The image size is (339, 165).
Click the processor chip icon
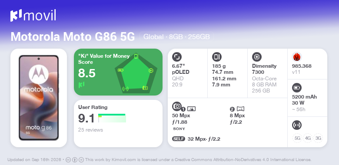(256, 57)
